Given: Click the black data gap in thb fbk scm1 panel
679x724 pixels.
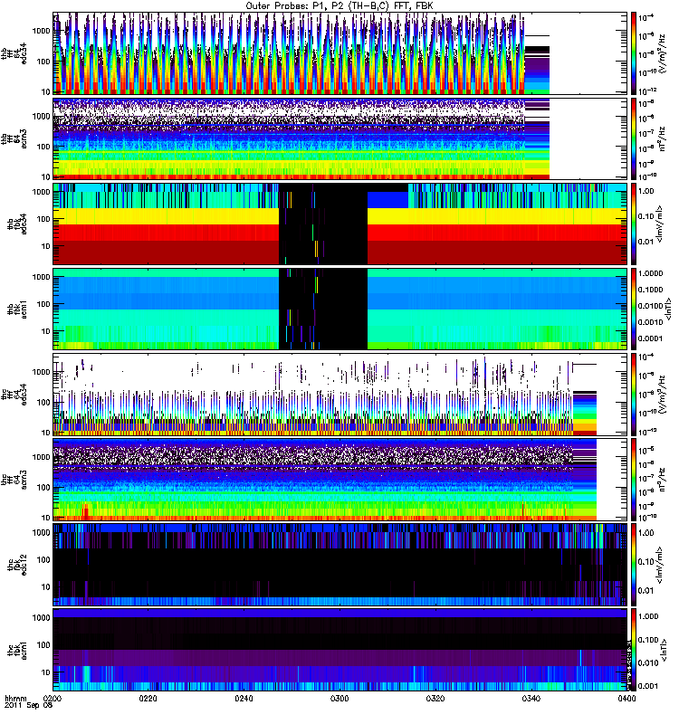Looking at the screenshot, I should point(323,309).
